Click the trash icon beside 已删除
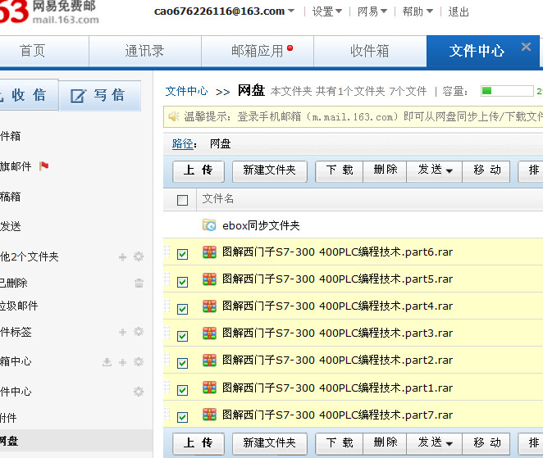The image size is (543, 458). pyautogui.click(x=139, y=283)
